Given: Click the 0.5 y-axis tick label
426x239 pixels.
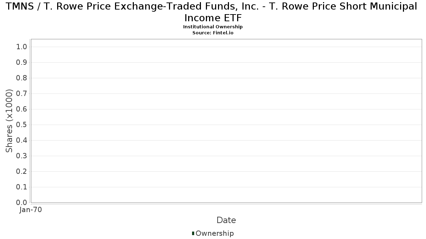Looking at the screenshot, I should click(22, 125).
